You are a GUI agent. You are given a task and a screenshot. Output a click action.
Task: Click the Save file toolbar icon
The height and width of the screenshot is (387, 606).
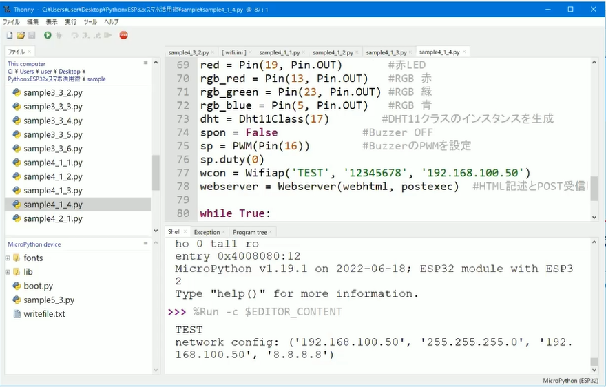32,35
